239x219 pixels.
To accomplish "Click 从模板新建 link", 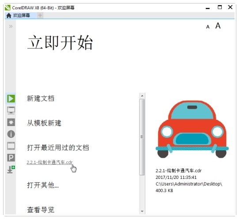I will click(44, 123).
